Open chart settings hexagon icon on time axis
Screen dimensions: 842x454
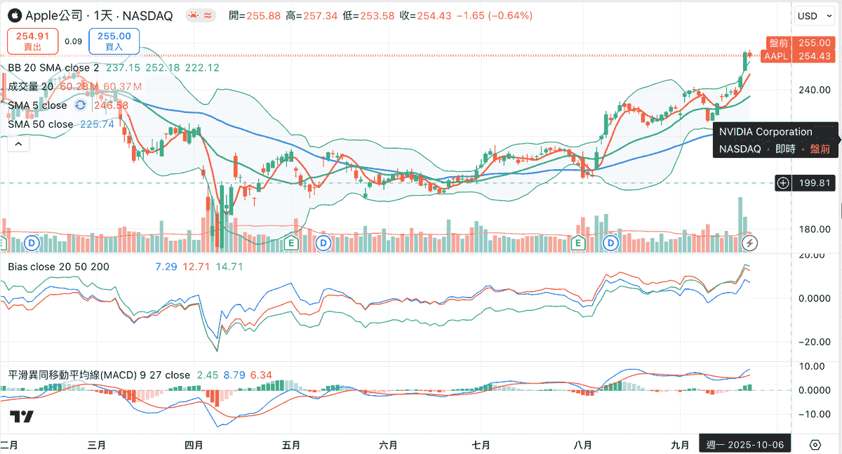click(x=815, y=445)
